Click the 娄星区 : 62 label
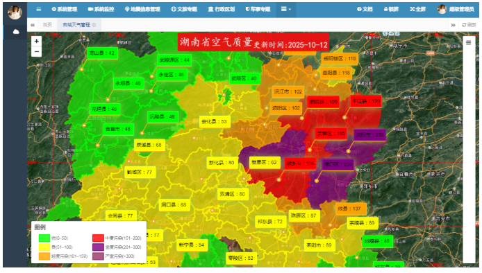The height and width of the screenshot is (273, 482). point(265,162)
